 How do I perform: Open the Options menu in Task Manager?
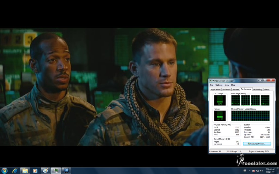[219, 85]
